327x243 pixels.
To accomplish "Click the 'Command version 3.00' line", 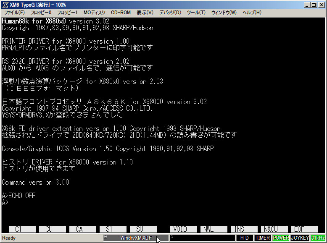I will point(35,182).
